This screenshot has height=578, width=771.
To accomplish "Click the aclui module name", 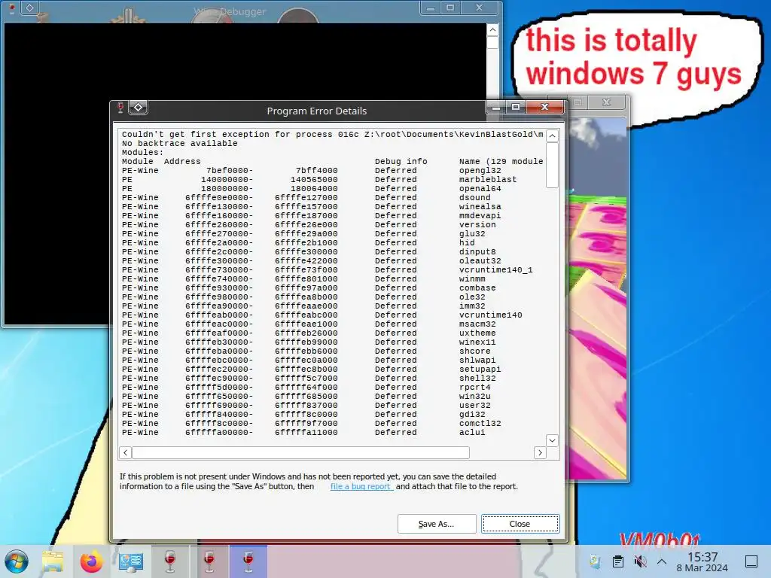I will tap(472, 433).
